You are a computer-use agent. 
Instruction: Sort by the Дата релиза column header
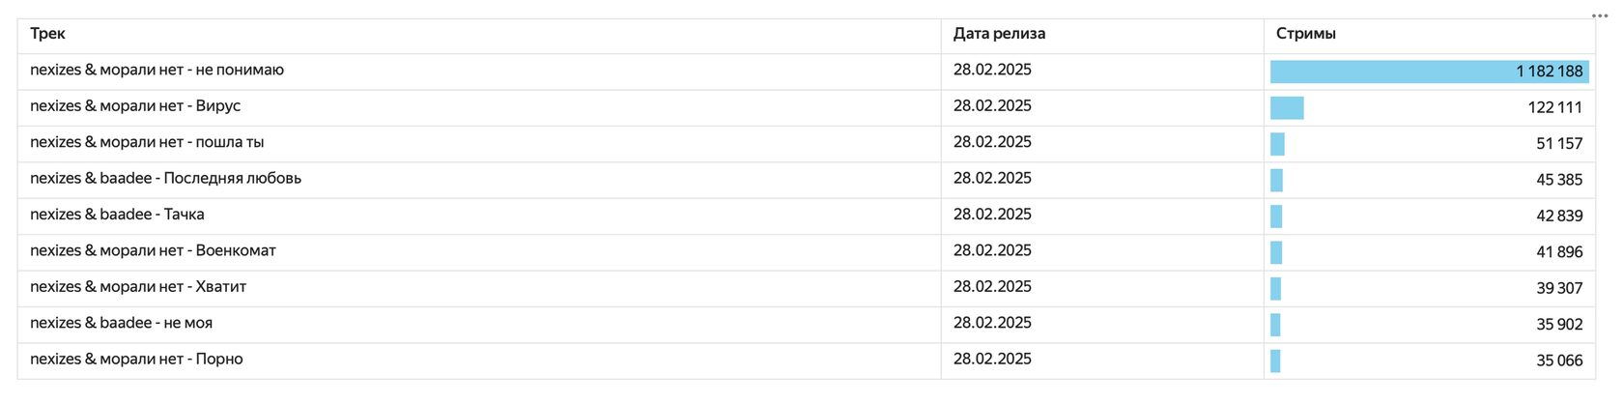tap(999, 34)
